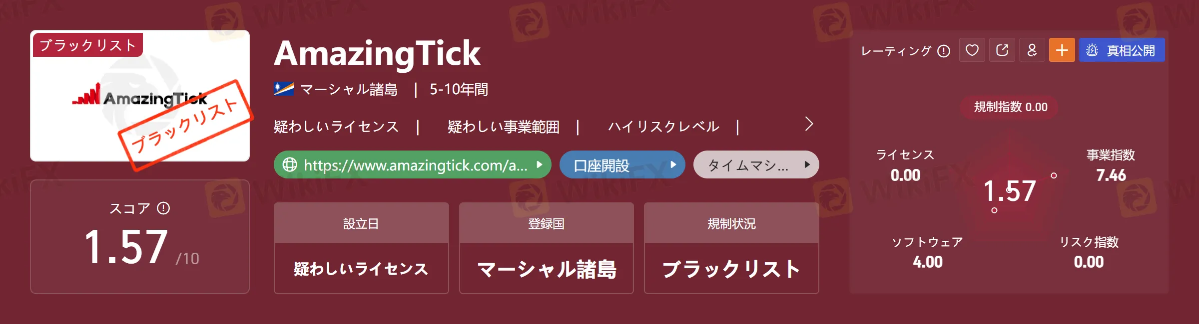Click the Marshall Islands flag icon

point(284,89)
